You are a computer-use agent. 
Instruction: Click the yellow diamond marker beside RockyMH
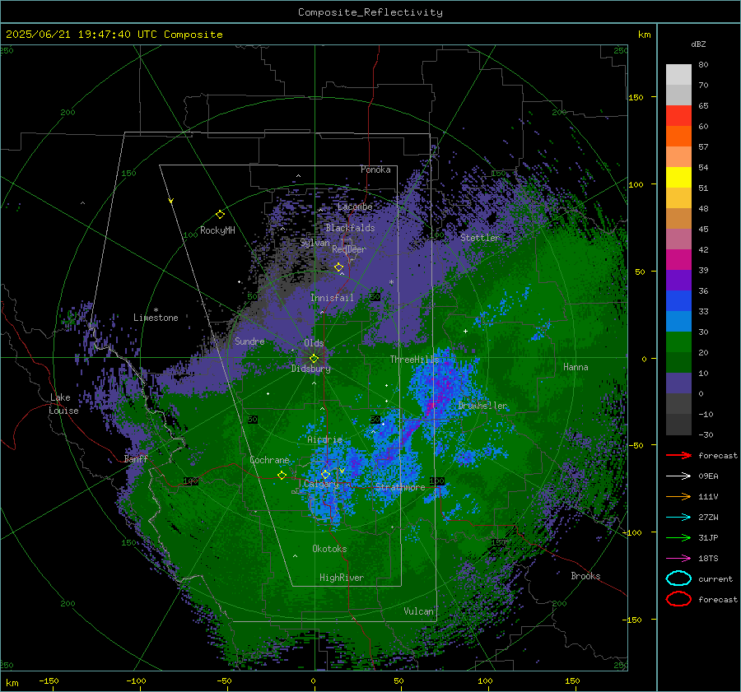click(x=220, y=215)
